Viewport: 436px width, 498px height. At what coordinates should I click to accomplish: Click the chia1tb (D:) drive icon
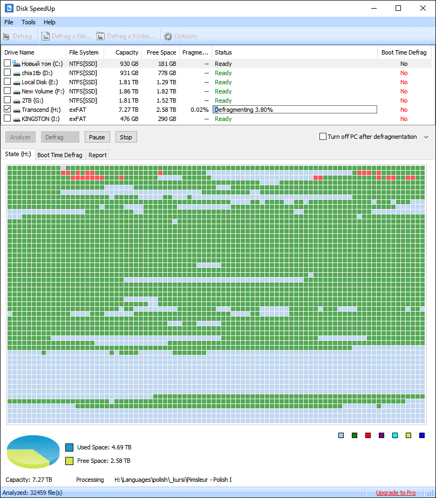(17, 73)
